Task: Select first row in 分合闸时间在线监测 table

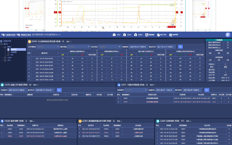Action: pos(116,58)
